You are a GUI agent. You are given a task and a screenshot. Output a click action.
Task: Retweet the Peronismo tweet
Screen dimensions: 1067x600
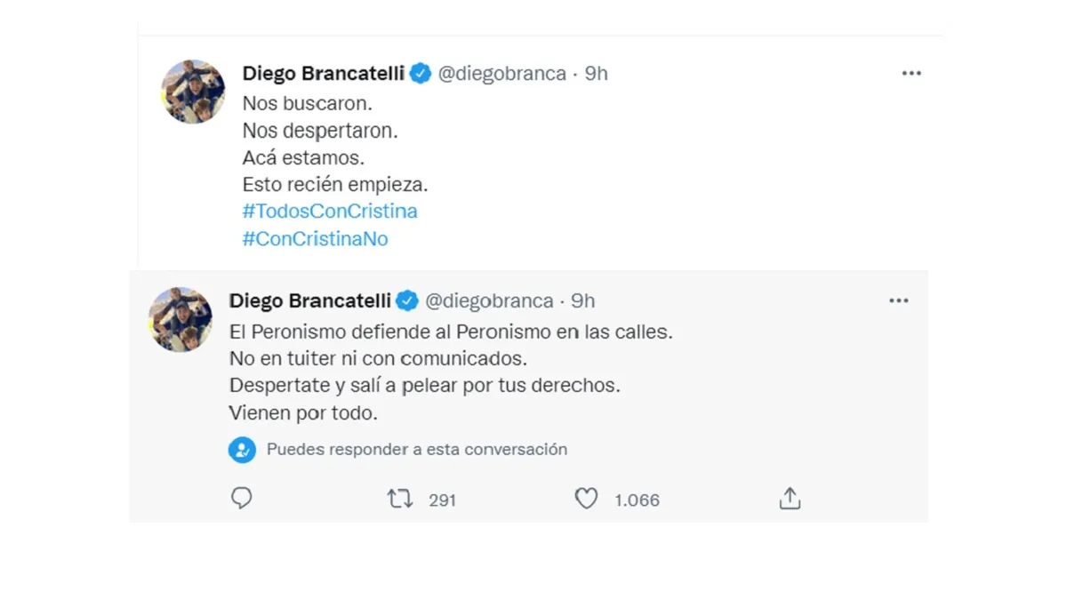400,500
